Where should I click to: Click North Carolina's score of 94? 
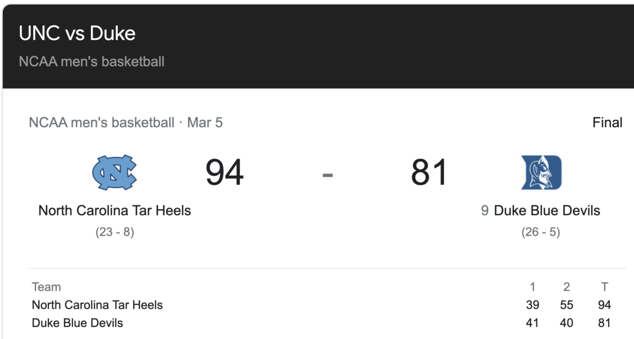click(225, 173)
